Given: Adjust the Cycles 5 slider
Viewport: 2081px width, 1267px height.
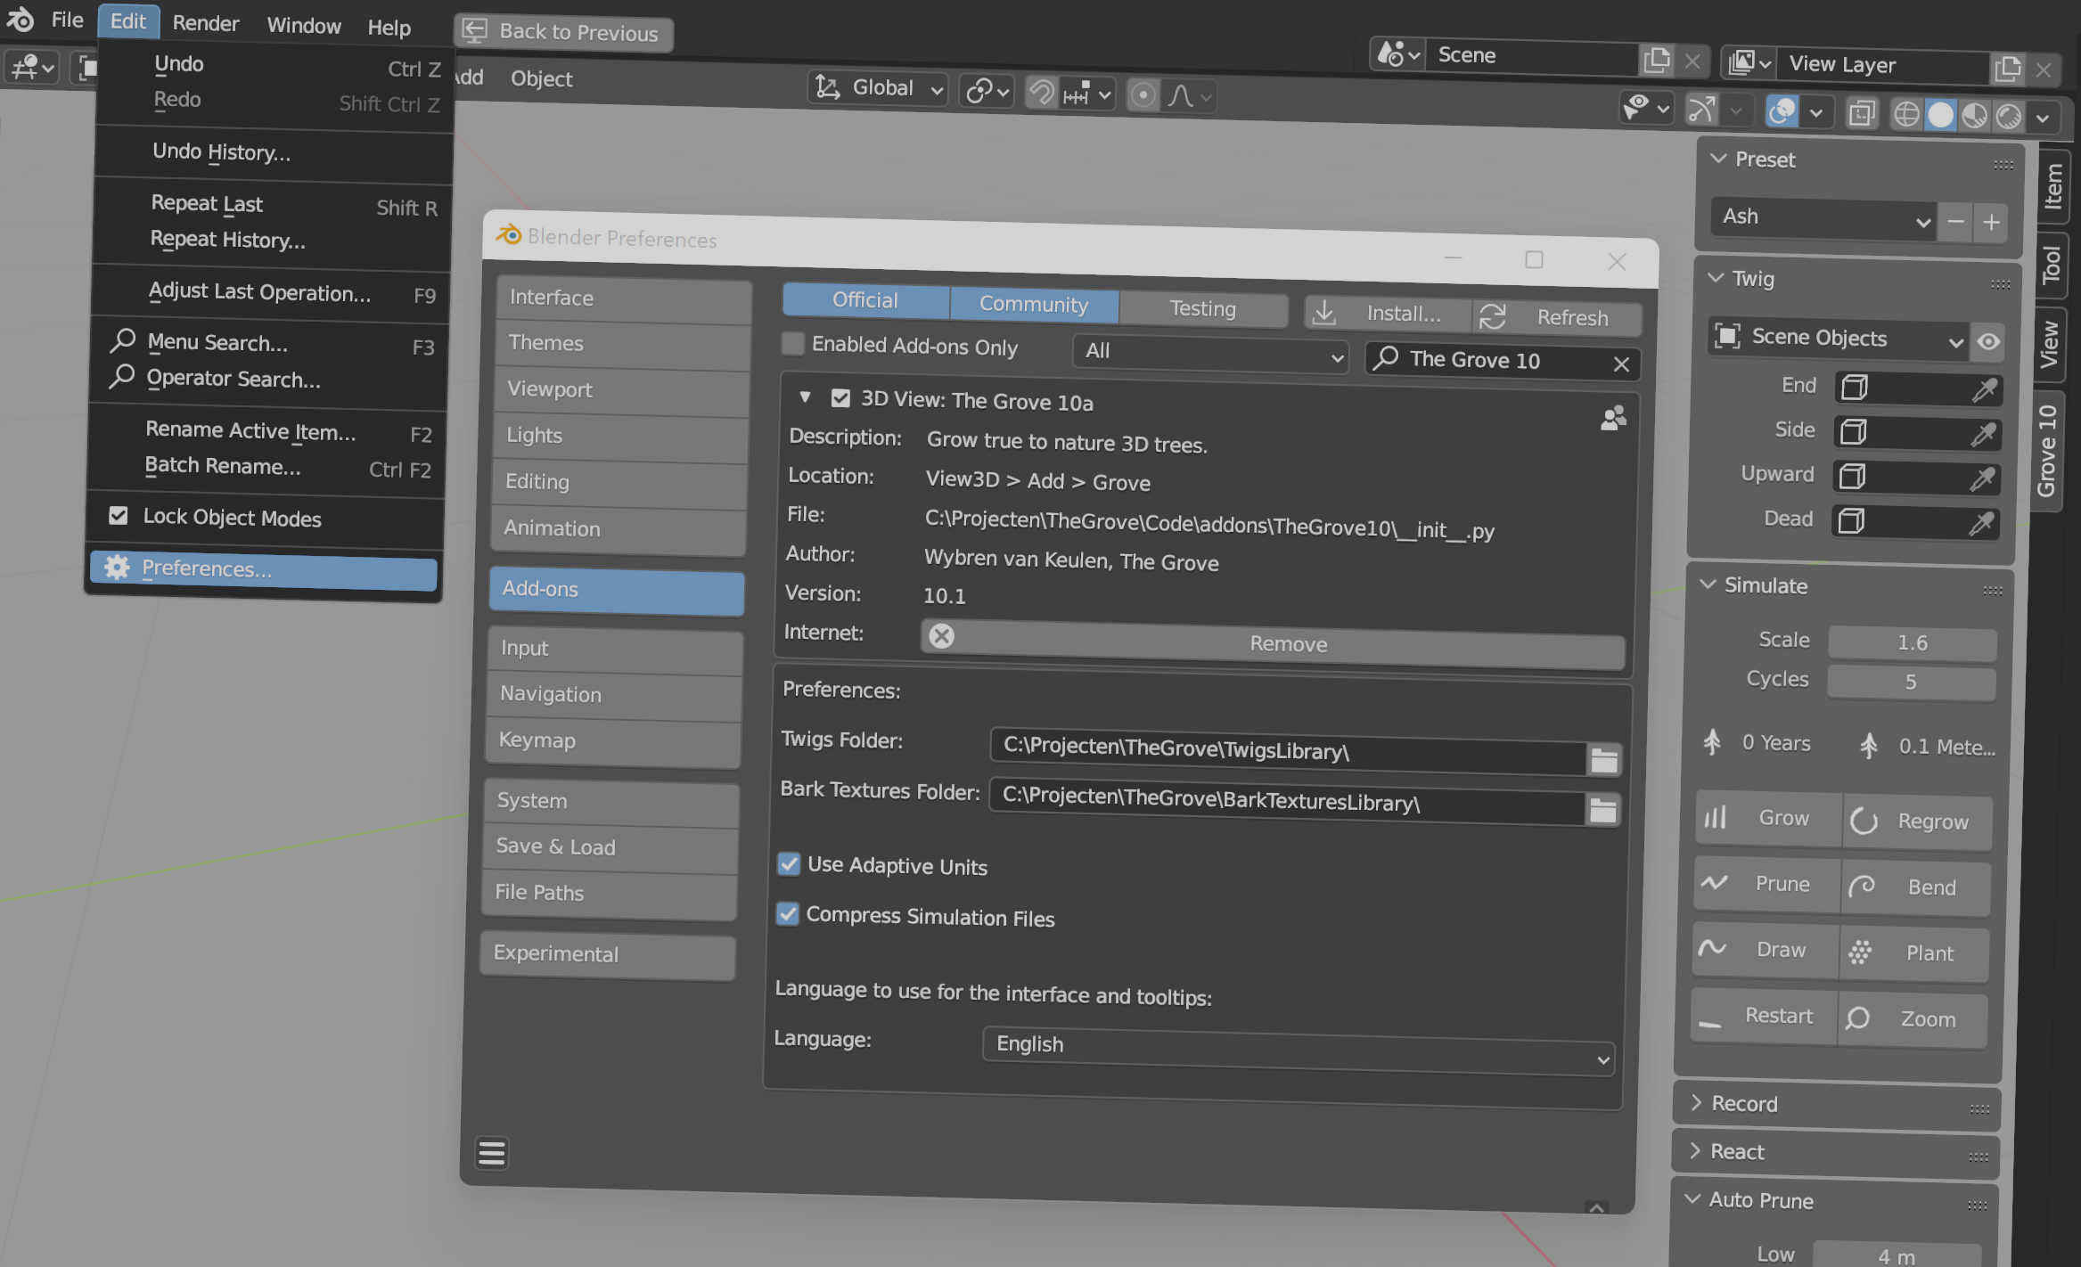Looking at the screenshot, I should click(x=1911, y=683).
